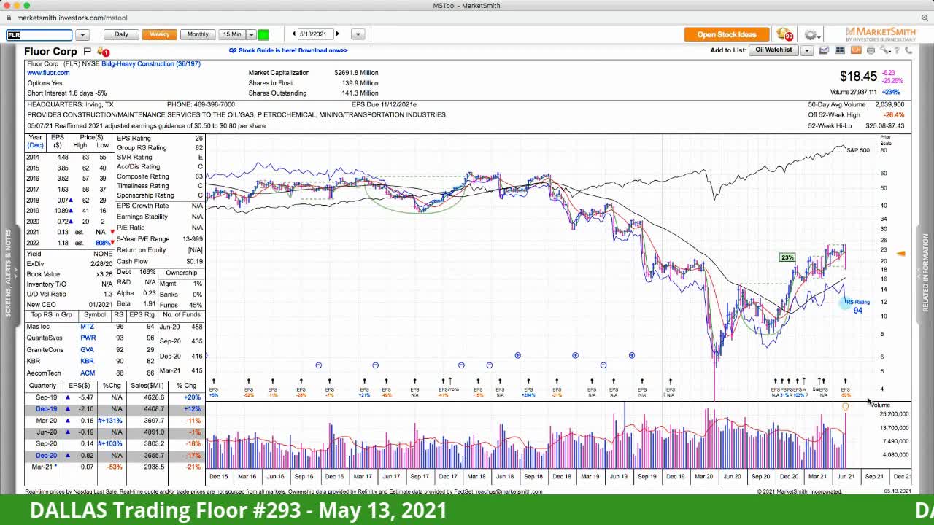Click the browser search magnifier icon

925,17
